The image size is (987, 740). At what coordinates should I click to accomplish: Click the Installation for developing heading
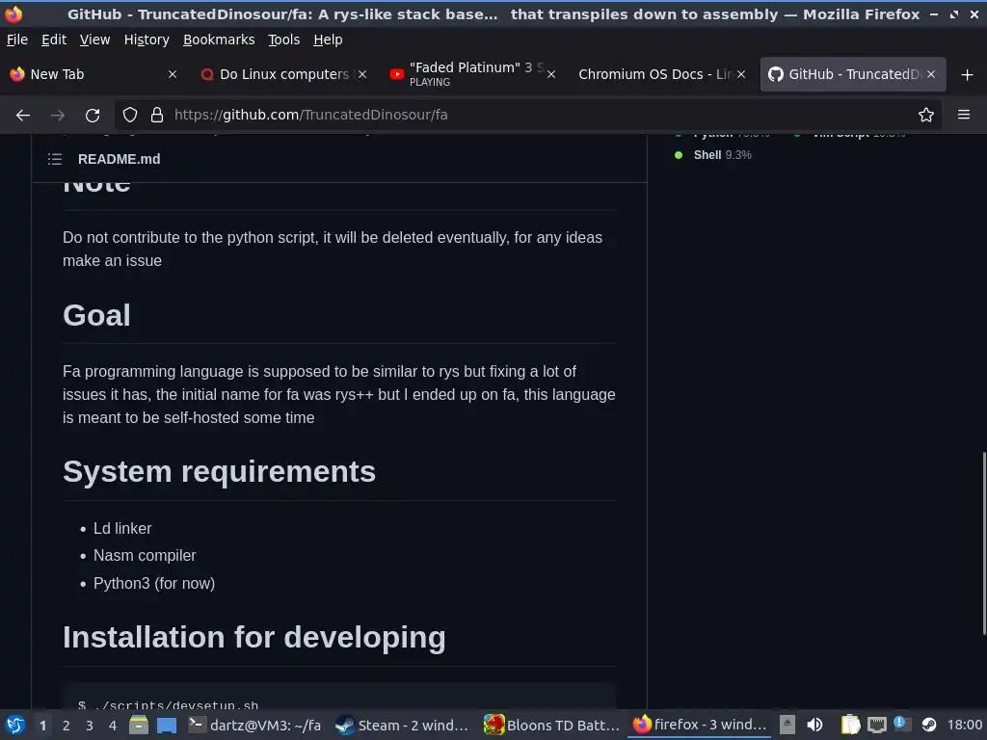point(254,637)
